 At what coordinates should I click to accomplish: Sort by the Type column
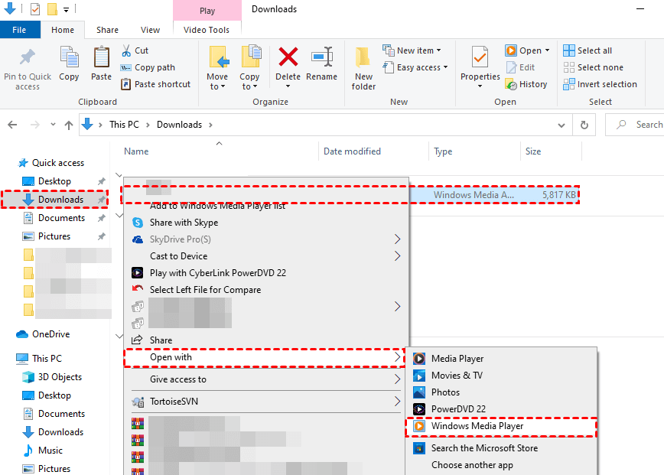point(443,151)
